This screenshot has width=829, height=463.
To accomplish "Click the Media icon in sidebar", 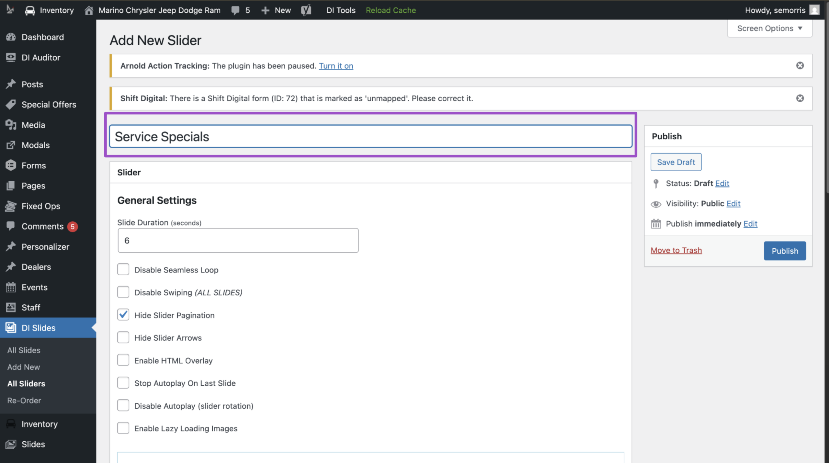I will point(11,125).
